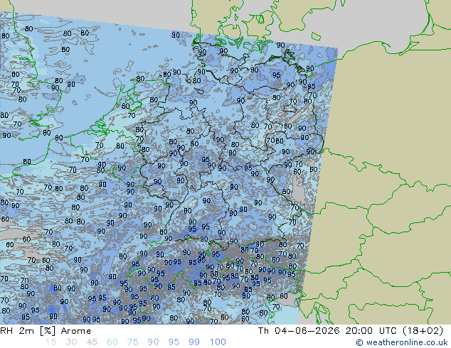This screenshot has height=348, width=451.
Task: Click the forecast time 'Th 04-06-2026 20:00 UTC (18+02)'
Action: (351, 331)
